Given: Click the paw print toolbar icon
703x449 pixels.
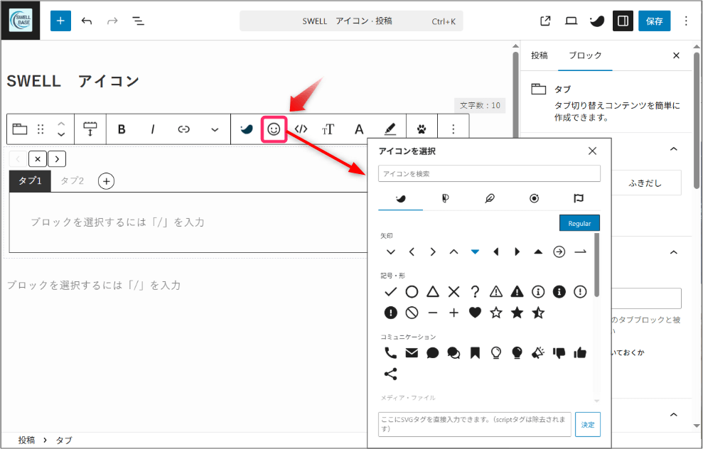Looking at the screenshot, I should coord(422,129).
